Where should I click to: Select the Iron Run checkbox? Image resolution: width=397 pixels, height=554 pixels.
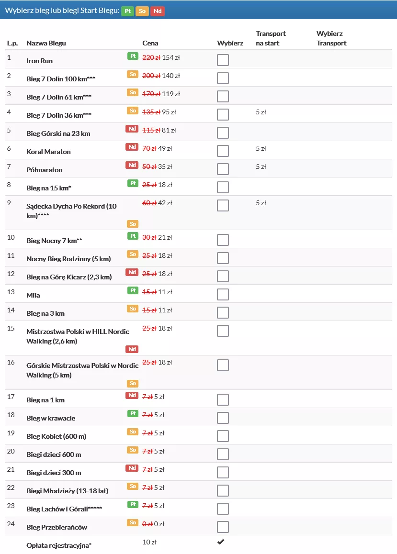tap(223, 60)
